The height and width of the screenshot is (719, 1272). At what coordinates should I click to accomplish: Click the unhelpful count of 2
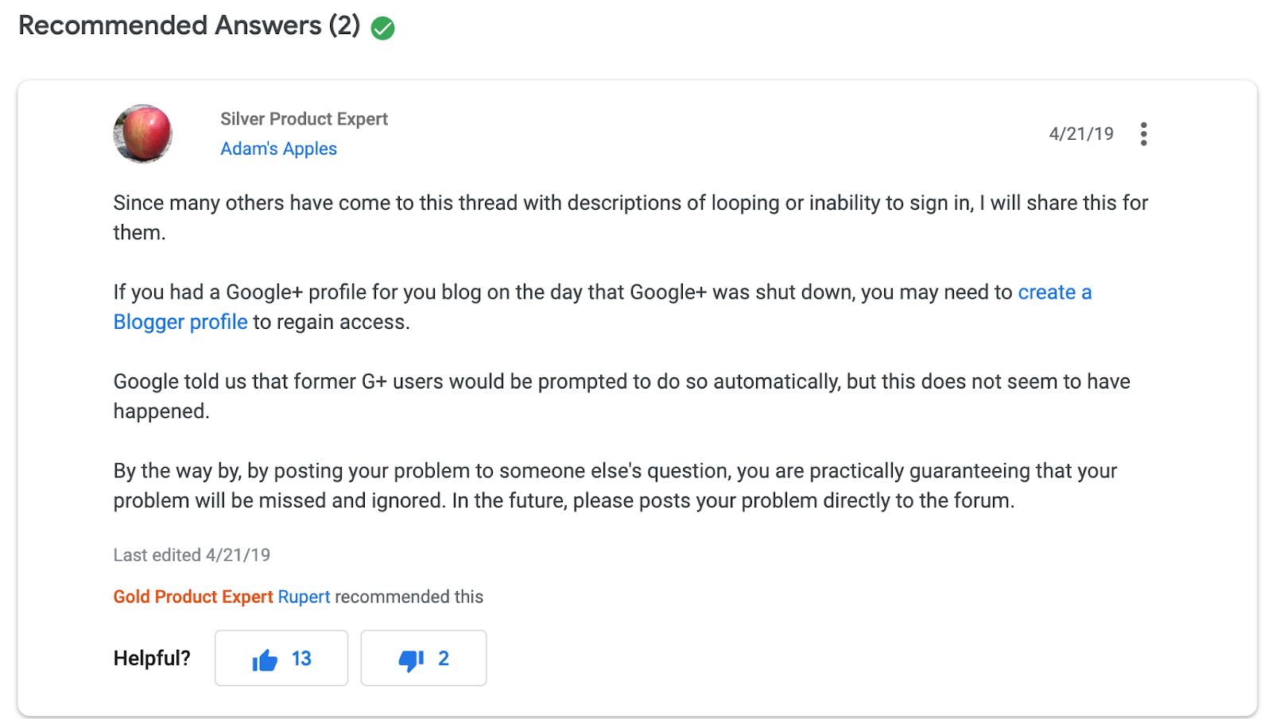coord(444,659)
